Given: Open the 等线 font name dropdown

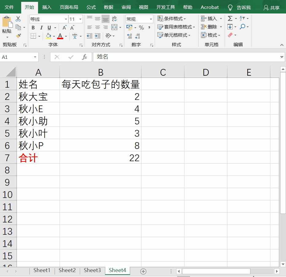Looking at the screenshot, I should [x=66, y=19].
